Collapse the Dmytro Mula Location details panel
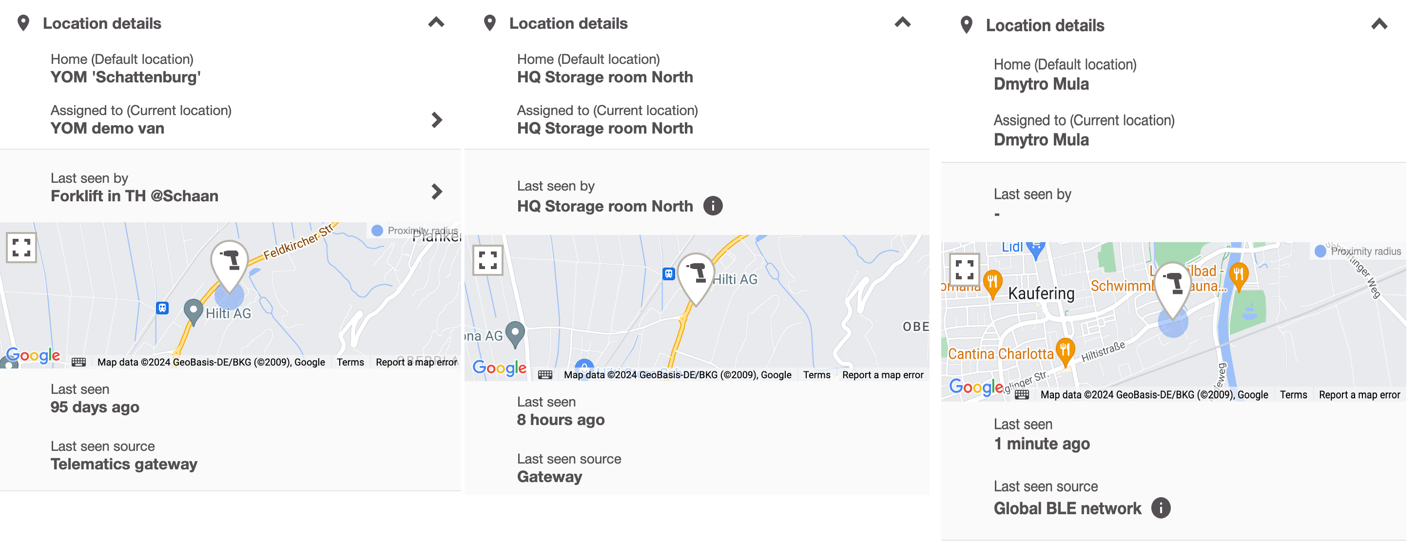Image resolution: width=1417 pixels, height=542 pixels. pyautogui.click(x=1379, y=25)
